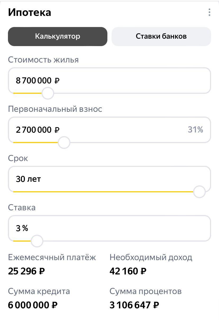Click the Срок slider handle
Screen dimensions: 219x320
point(199,192)
